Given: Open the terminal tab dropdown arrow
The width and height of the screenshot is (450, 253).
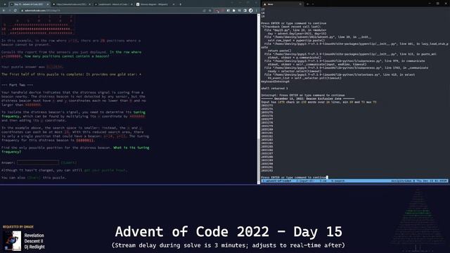Looking at the screenshot, I should click(312, 4).
